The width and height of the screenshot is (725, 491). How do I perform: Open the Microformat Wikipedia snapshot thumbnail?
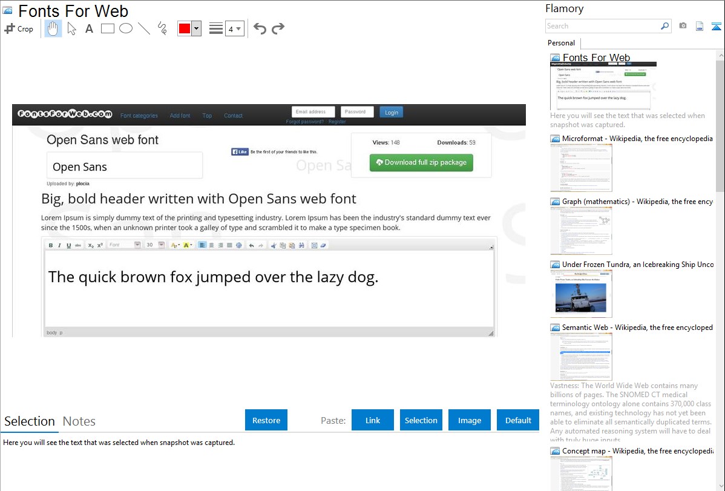581,168
